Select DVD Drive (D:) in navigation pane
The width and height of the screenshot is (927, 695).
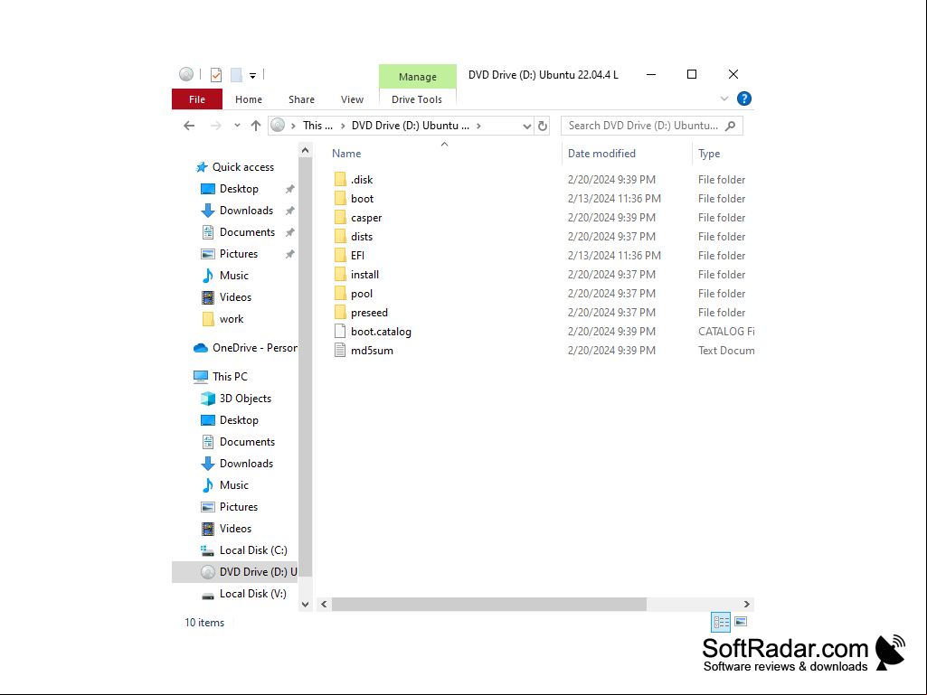point(235,572)
